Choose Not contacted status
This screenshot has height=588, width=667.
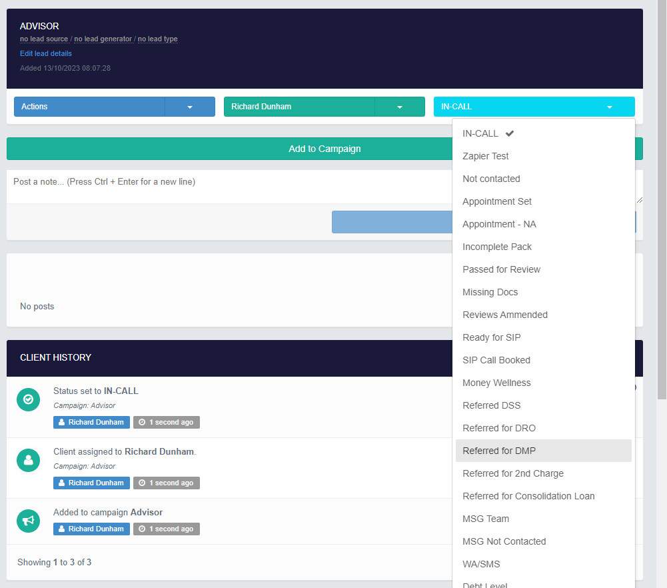(543, 179)
